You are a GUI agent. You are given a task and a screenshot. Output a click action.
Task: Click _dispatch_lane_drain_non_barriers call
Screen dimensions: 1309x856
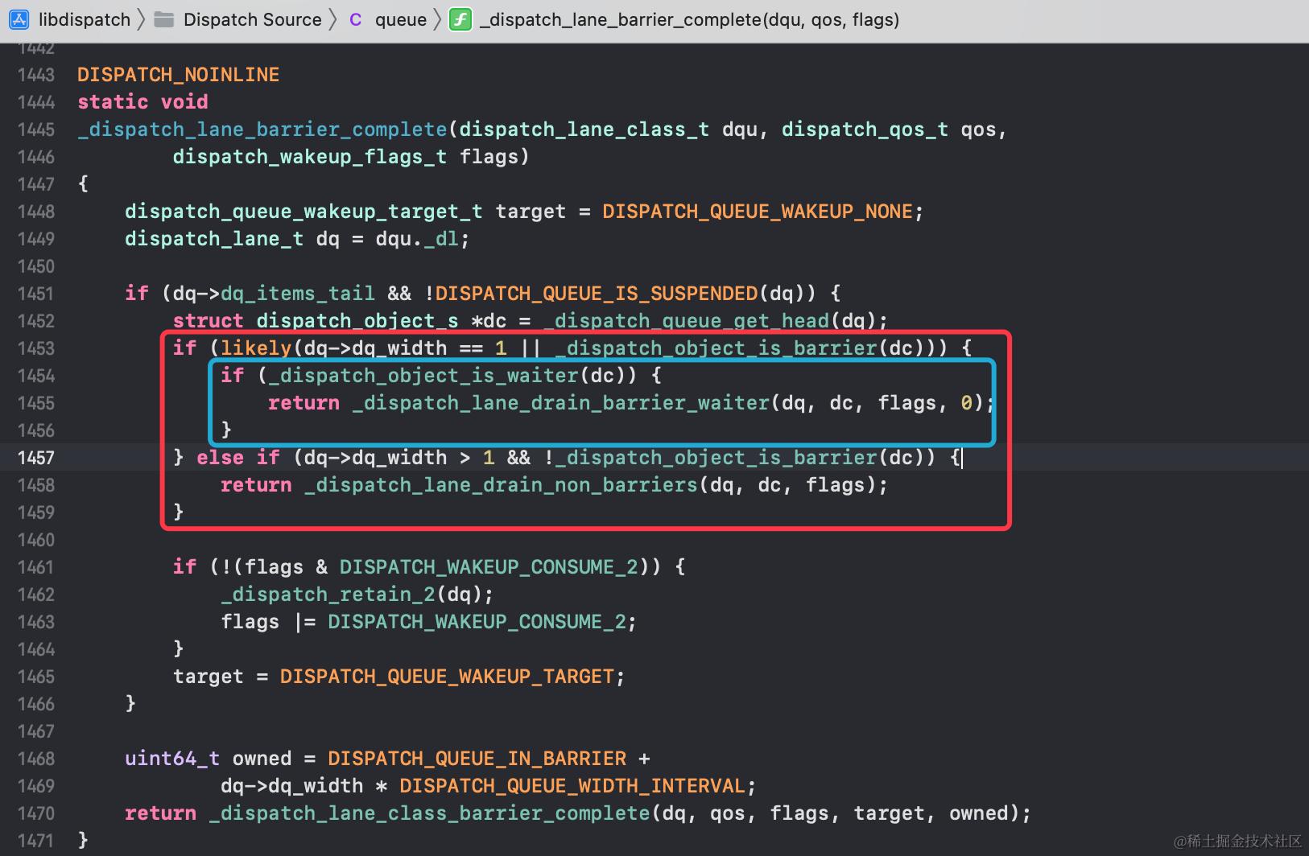point(501,485)
